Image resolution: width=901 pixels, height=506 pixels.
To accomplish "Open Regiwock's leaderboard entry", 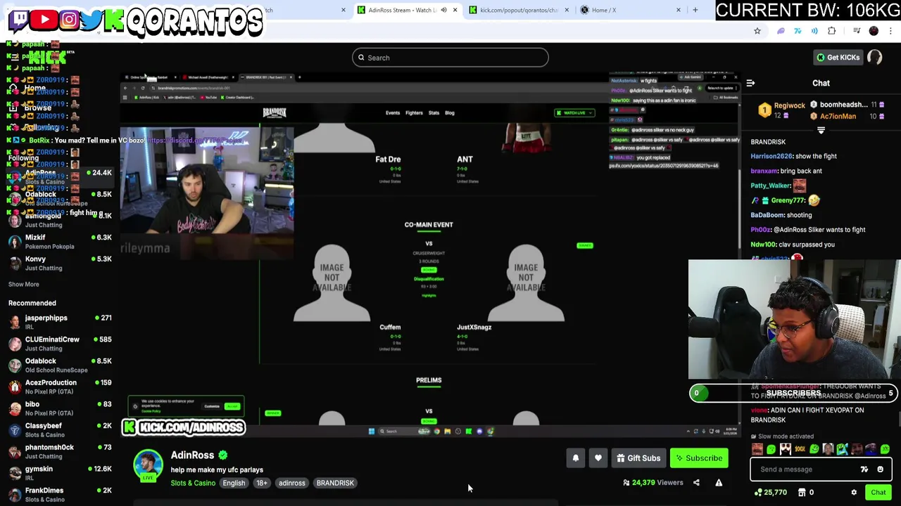I will [x=781, y=110].
